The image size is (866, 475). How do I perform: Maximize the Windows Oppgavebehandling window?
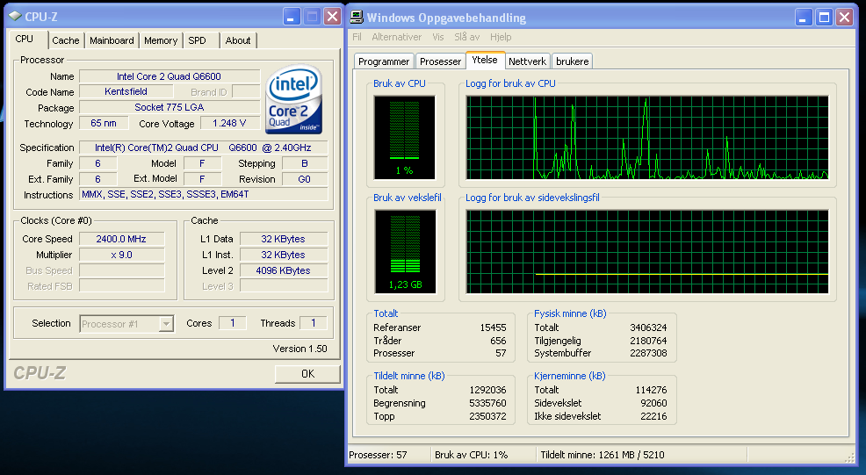(x=824, y=18)
